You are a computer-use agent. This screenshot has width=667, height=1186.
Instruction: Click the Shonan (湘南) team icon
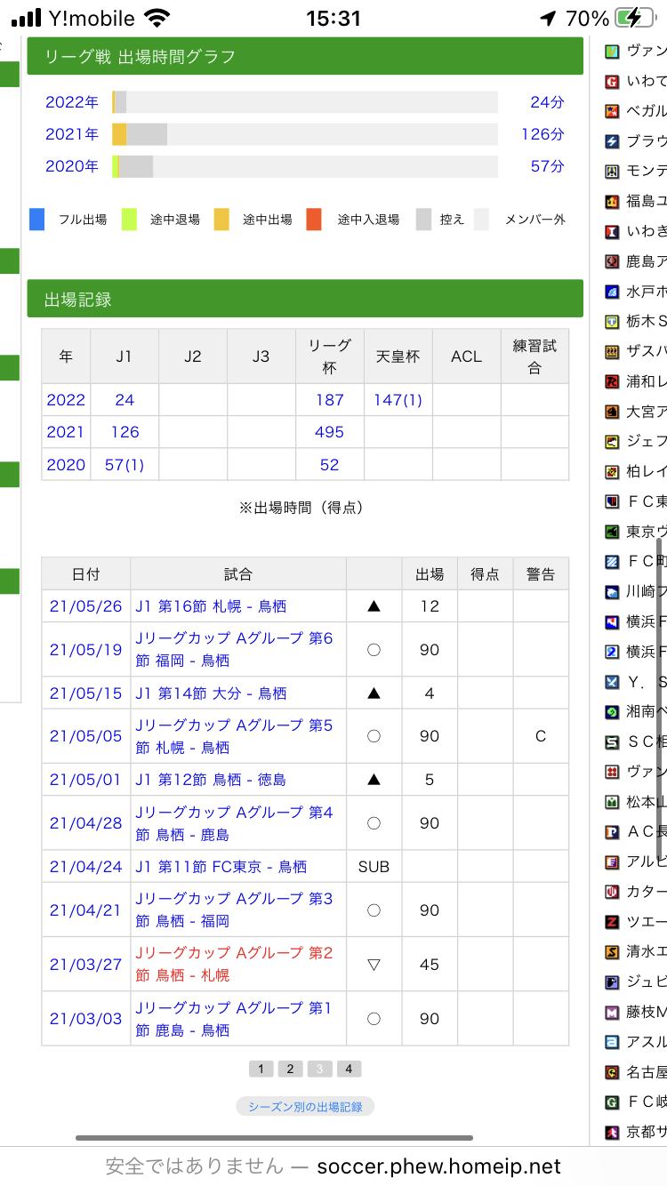[x=612, y=711]
